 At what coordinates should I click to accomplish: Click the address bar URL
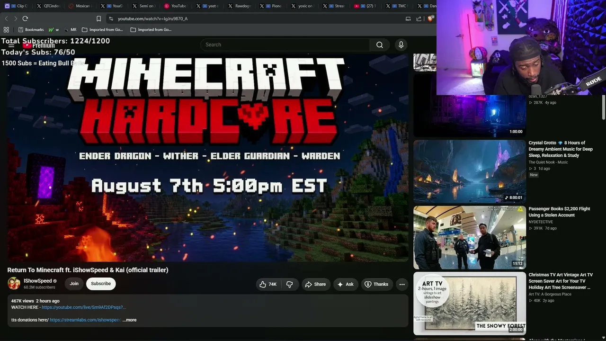pos(153,18)
